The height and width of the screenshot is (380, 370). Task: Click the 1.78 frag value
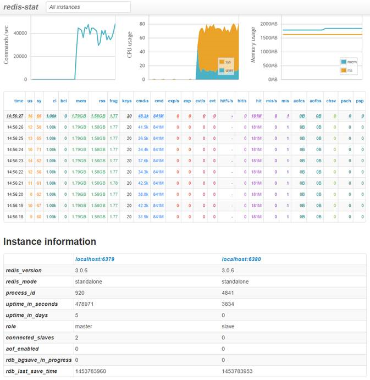pos(114,183)
